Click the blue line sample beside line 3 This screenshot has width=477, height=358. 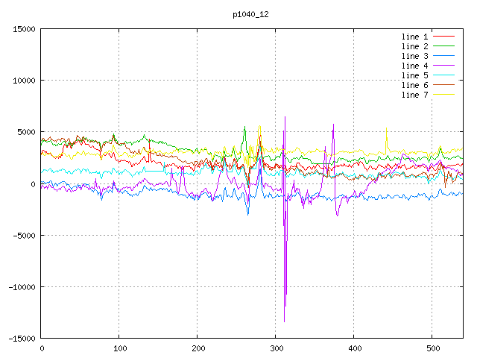[444, 56]
